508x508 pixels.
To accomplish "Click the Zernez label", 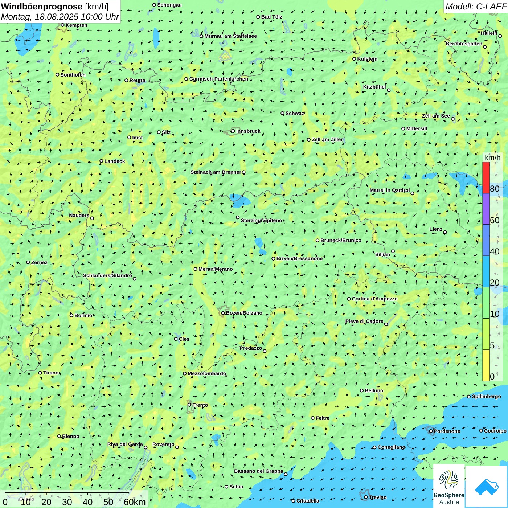I will (39, 262).
